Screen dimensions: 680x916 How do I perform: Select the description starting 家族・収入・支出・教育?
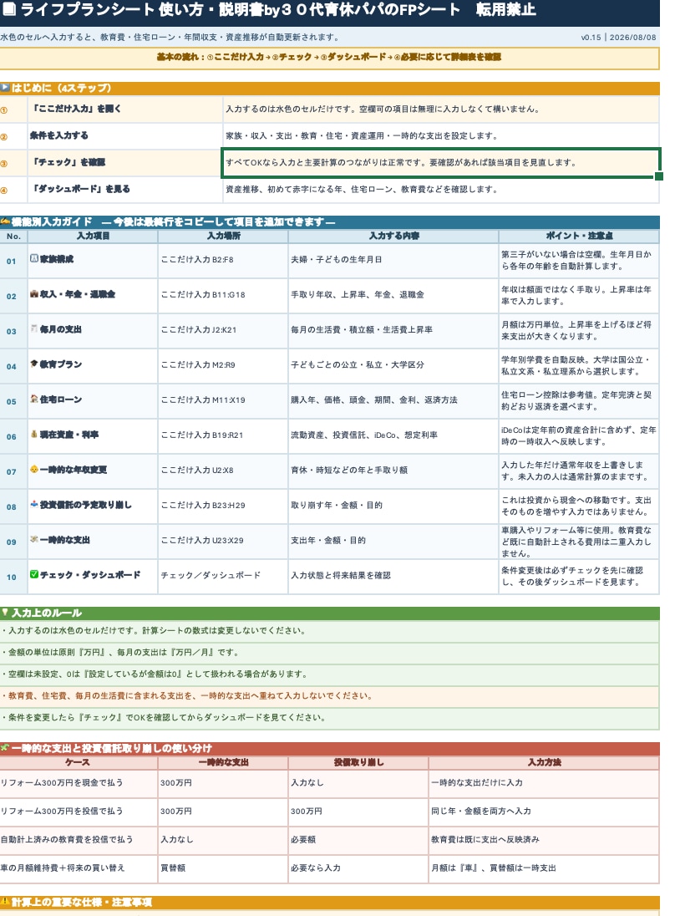pos(441,136)
